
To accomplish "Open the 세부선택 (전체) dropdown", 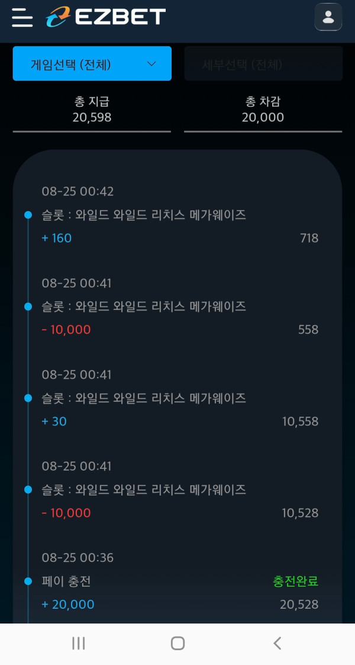I will [x=263, y=64].
